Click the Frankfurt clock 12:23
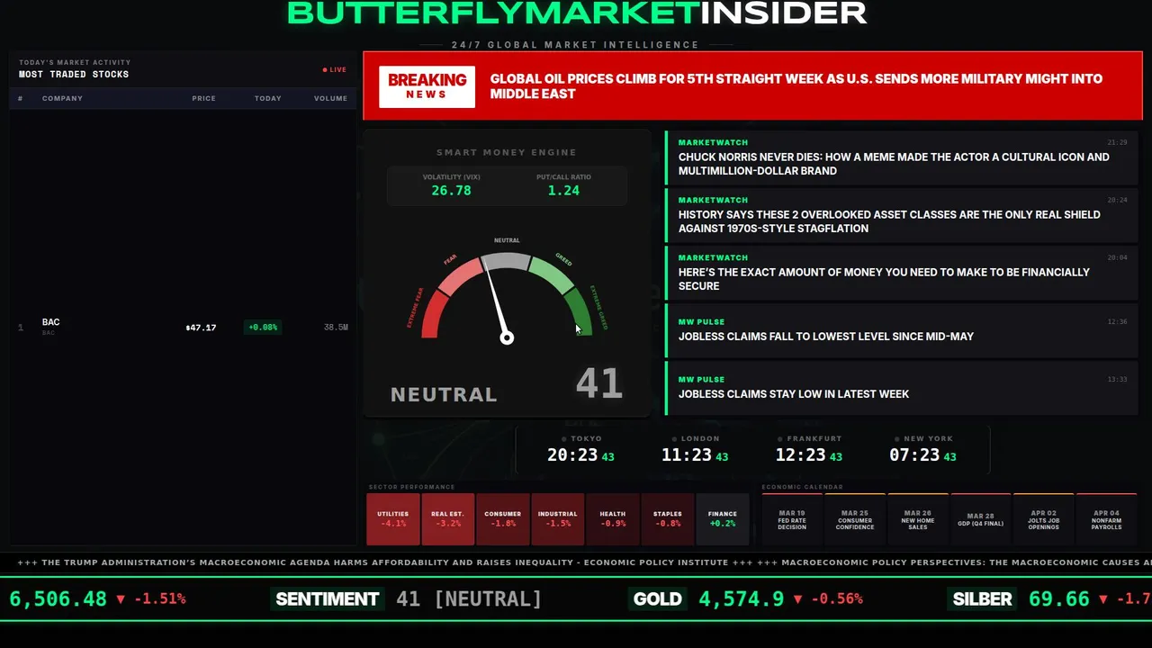 point(800,455)
